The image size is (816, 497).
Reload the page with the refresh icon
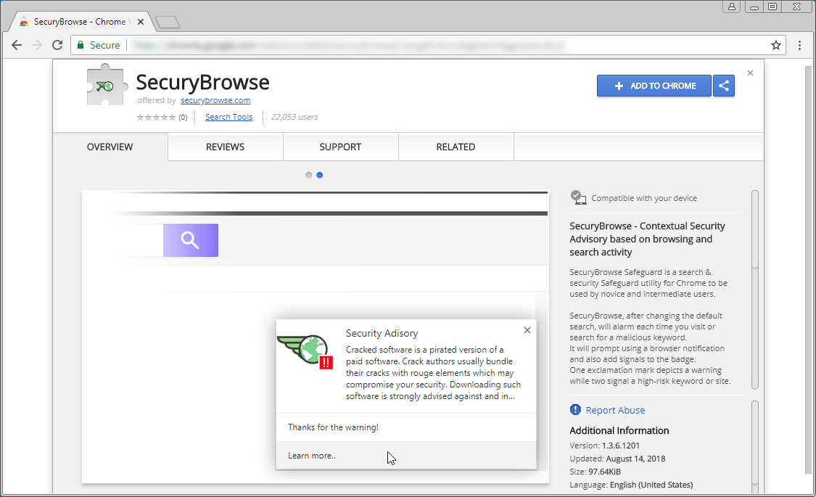click(57, 45)
